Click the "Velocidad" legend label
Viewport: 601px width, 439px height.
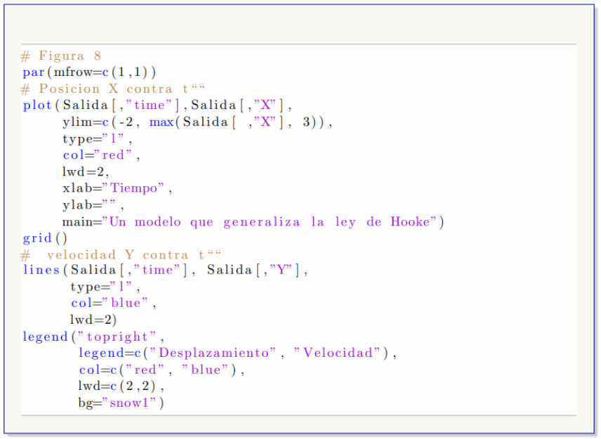click(343, 353)
